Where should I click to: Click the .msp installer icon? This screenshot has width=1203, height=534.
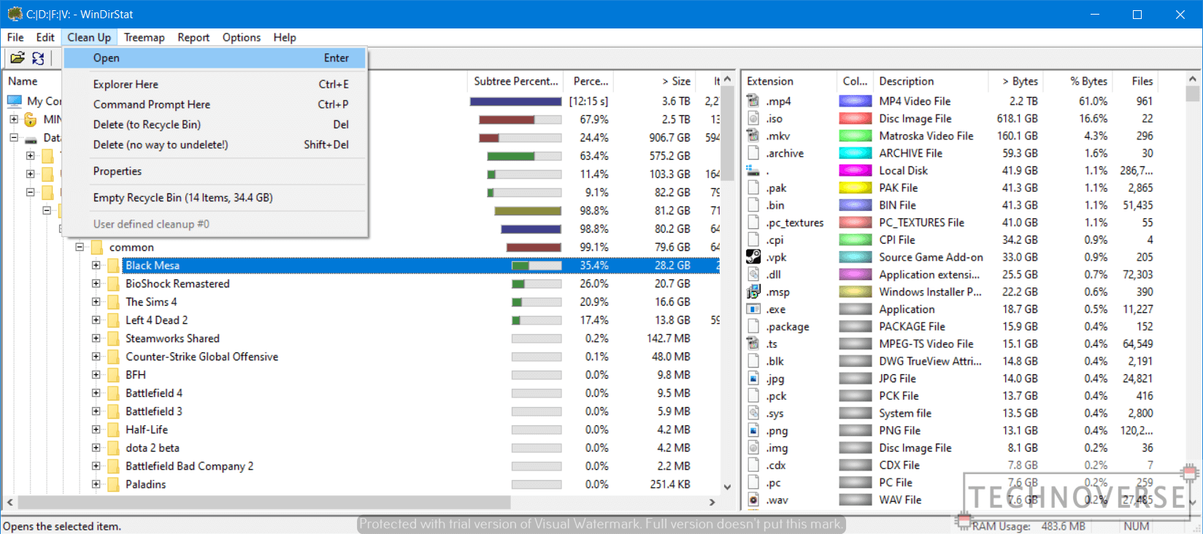(753, 292)
